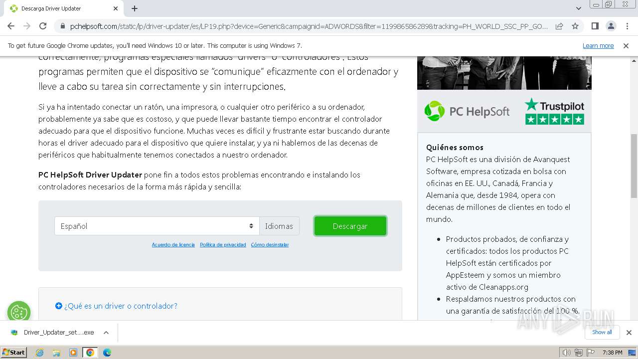Close the downloads bar

click(x=629, y=333)
